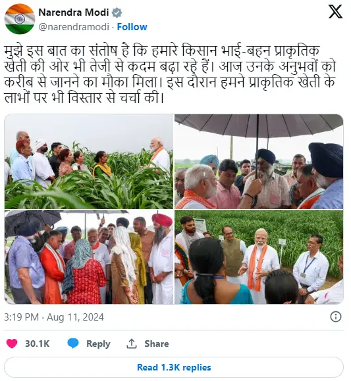Click the Reply text label
The image size is (351, 381).
click(x=98, y=344)
